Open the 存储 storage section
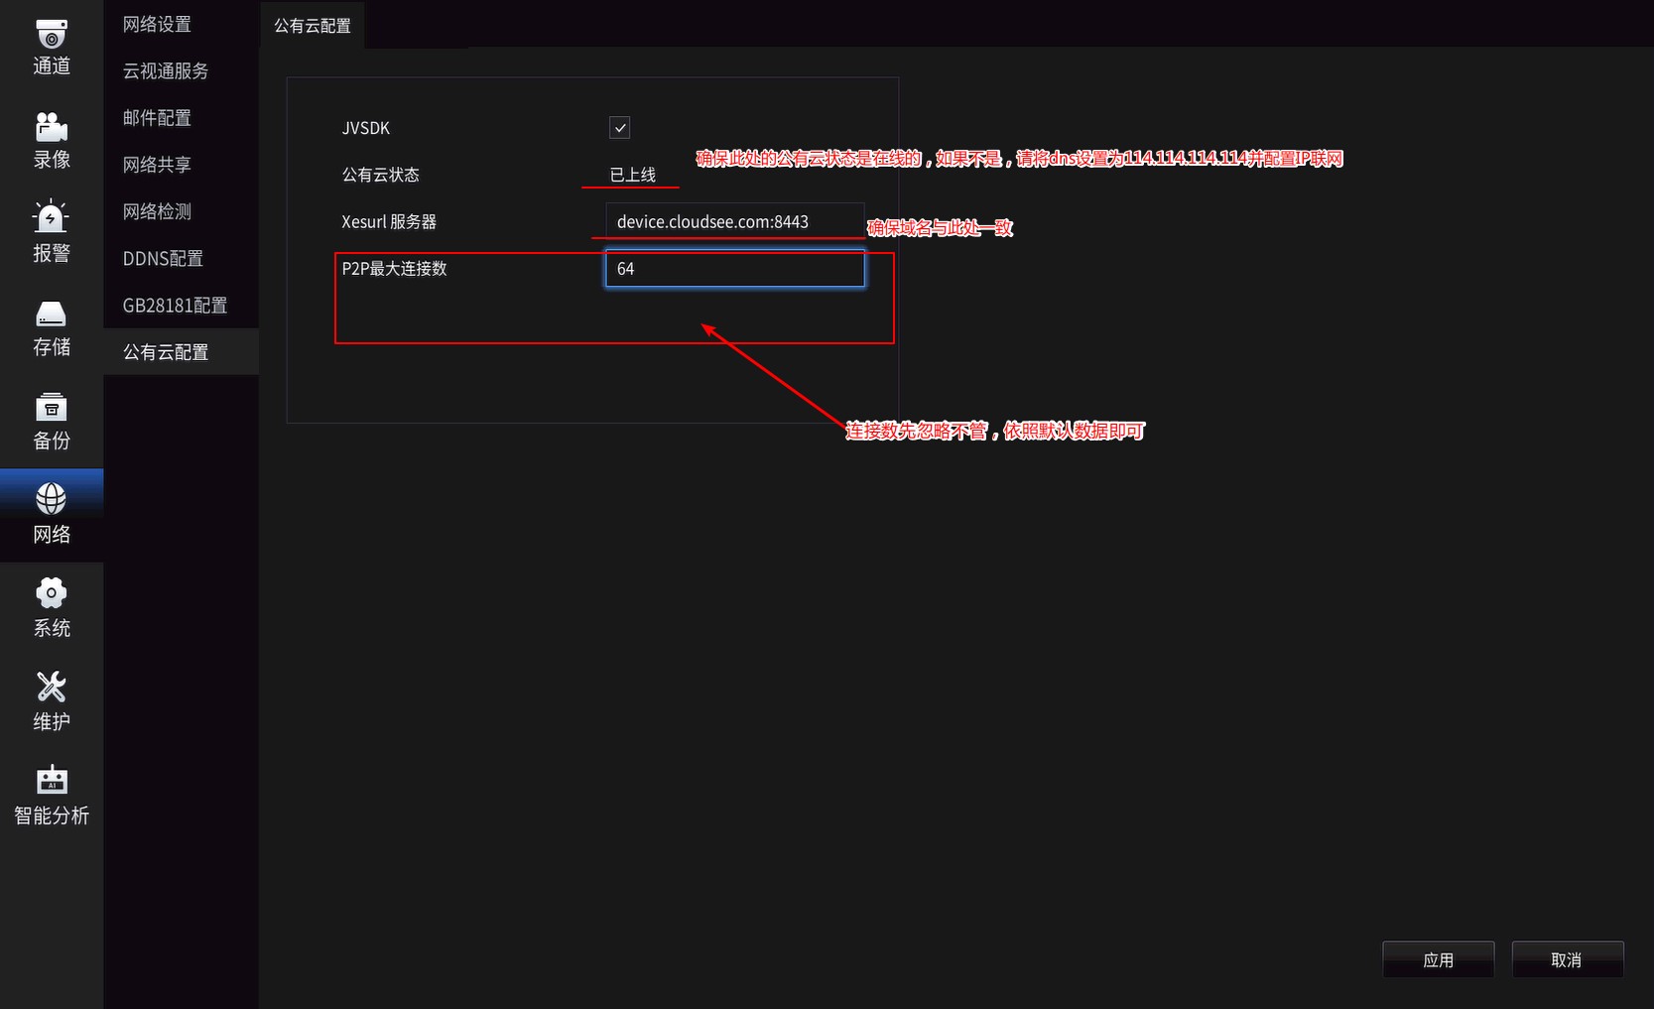The image size is (1654, 1009). (52, 327)
